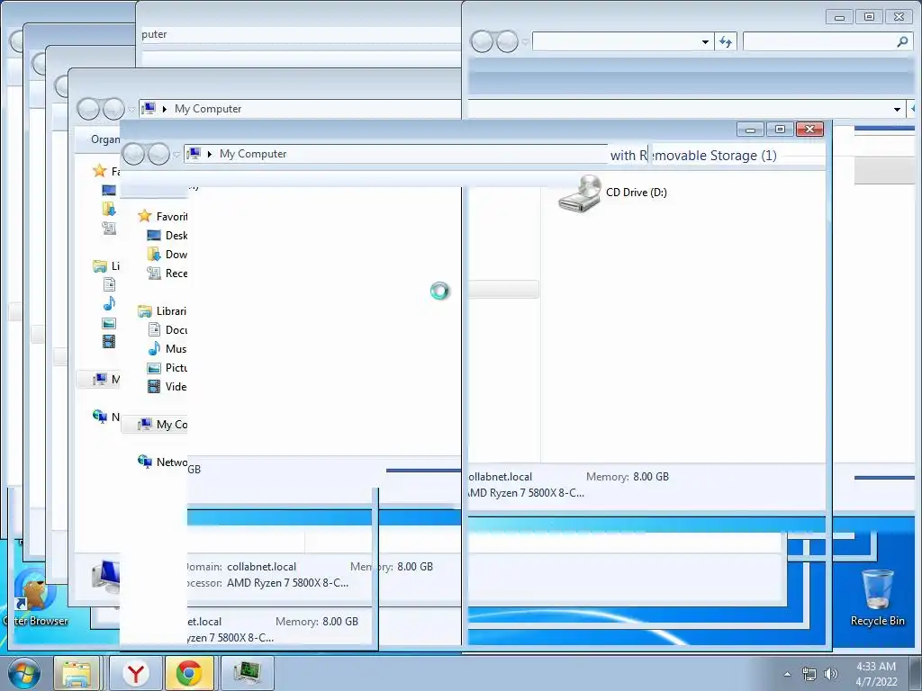This screenshot has width=922, height=691.
Task: Show hidden tray icons arrow
Action: coord(787,674)
